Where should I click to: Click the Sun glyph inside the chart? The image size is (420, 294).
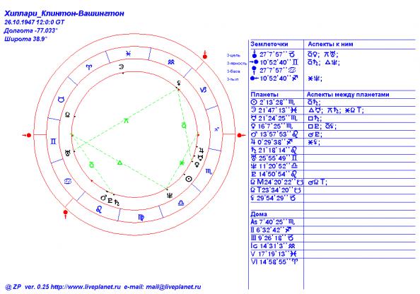coord(189,179)
